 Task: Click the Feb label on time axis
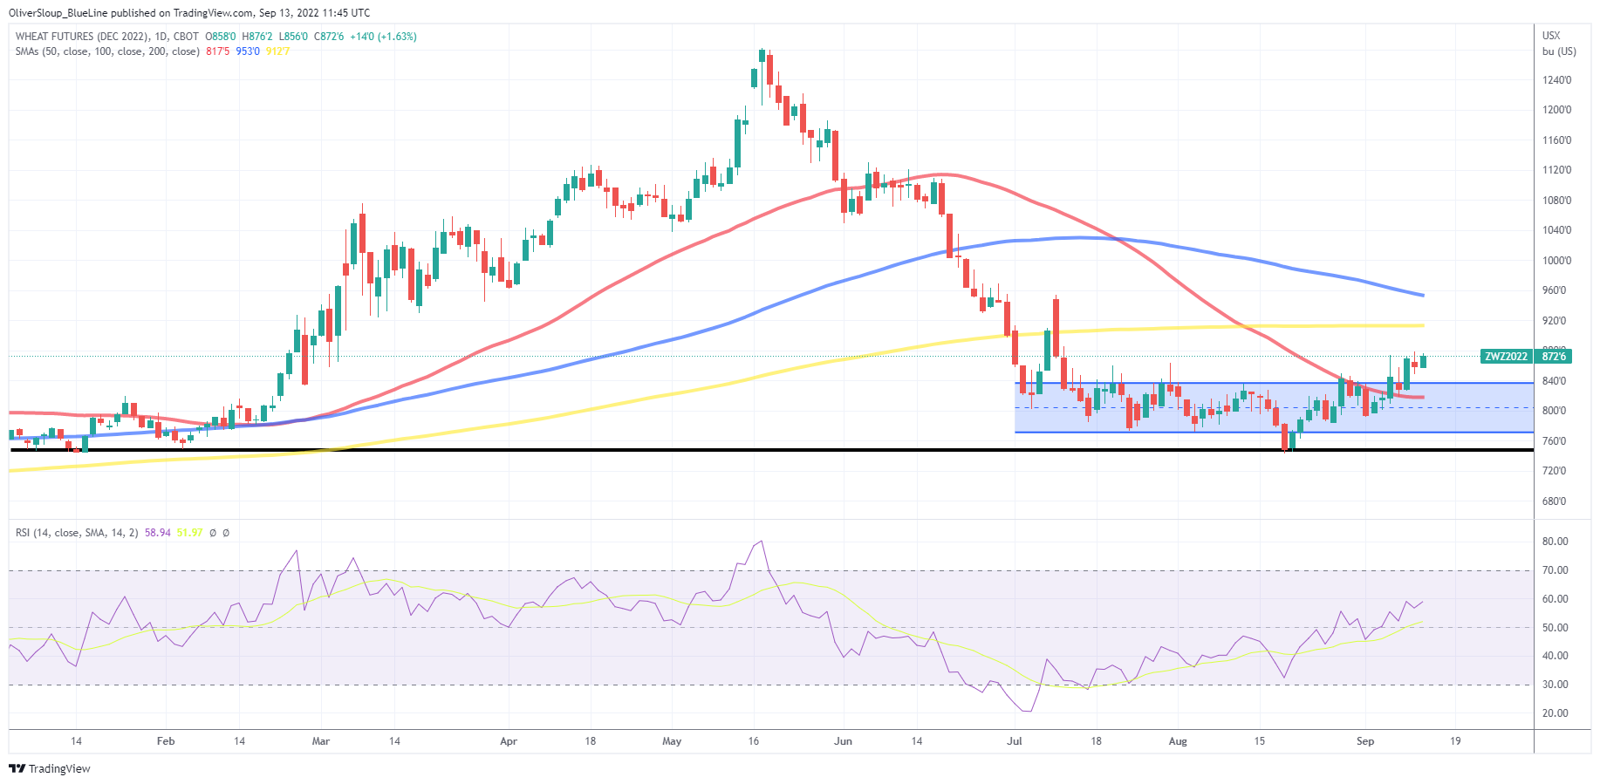[x=166, y=741]
